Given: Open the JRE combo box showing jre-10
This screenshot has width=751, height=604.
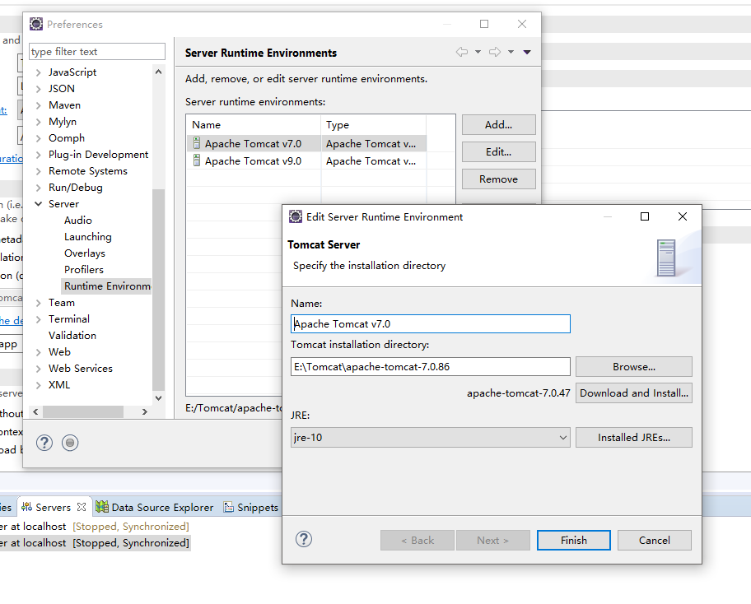Looking at the screenshot, I should tap(430, 438).
